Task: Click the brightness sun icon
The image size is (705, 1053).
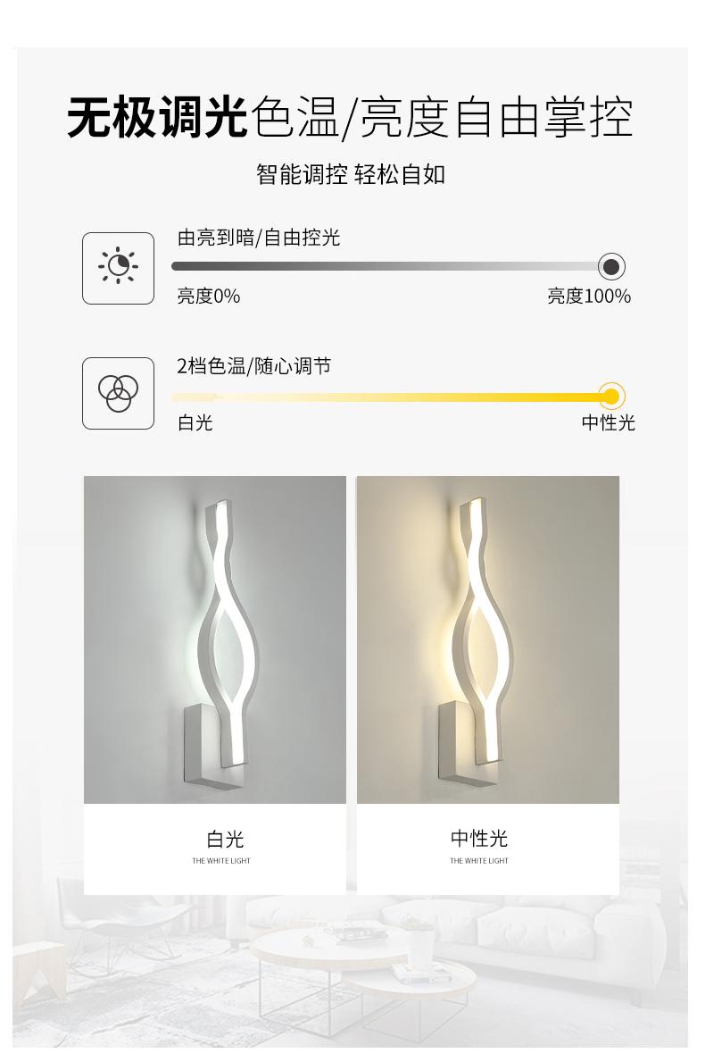Action: point(118,268)
